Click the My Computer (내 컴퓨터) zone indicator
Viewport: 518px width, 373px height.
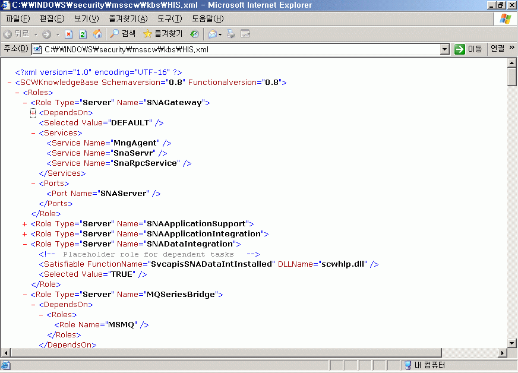(425, 365)
